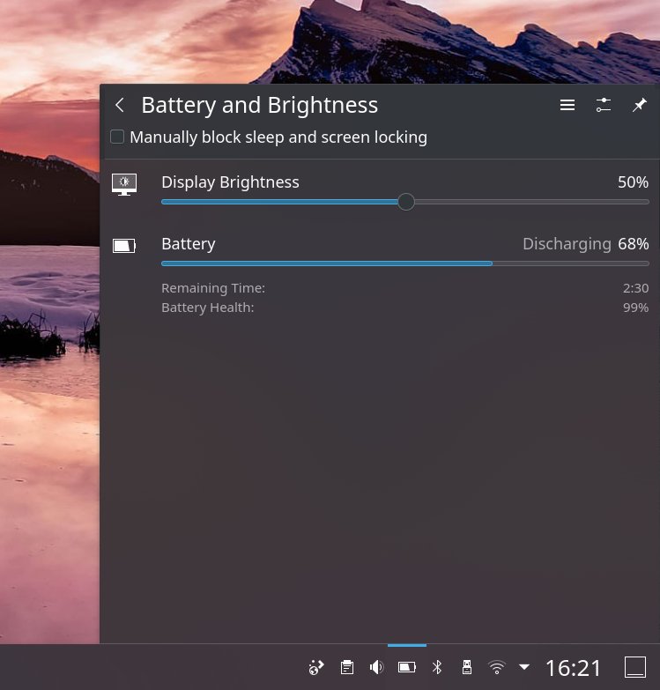Click the Display Brightness slider handle
Viewport: 660px width, 690px height.
pyautogui.click(x=406, y=202)
